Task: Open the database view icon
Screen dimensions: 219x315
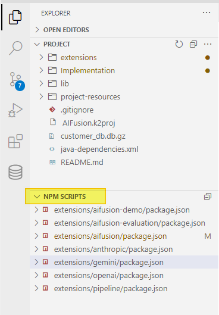Action: click(x=15, y=172)
